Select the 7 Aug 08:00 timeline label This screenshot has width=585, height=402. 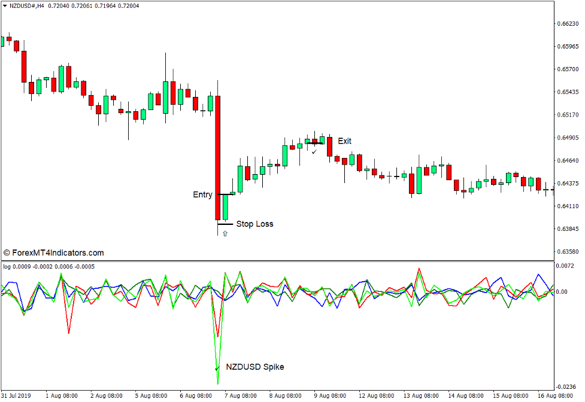pyautogui.click(x=241, y=395)
